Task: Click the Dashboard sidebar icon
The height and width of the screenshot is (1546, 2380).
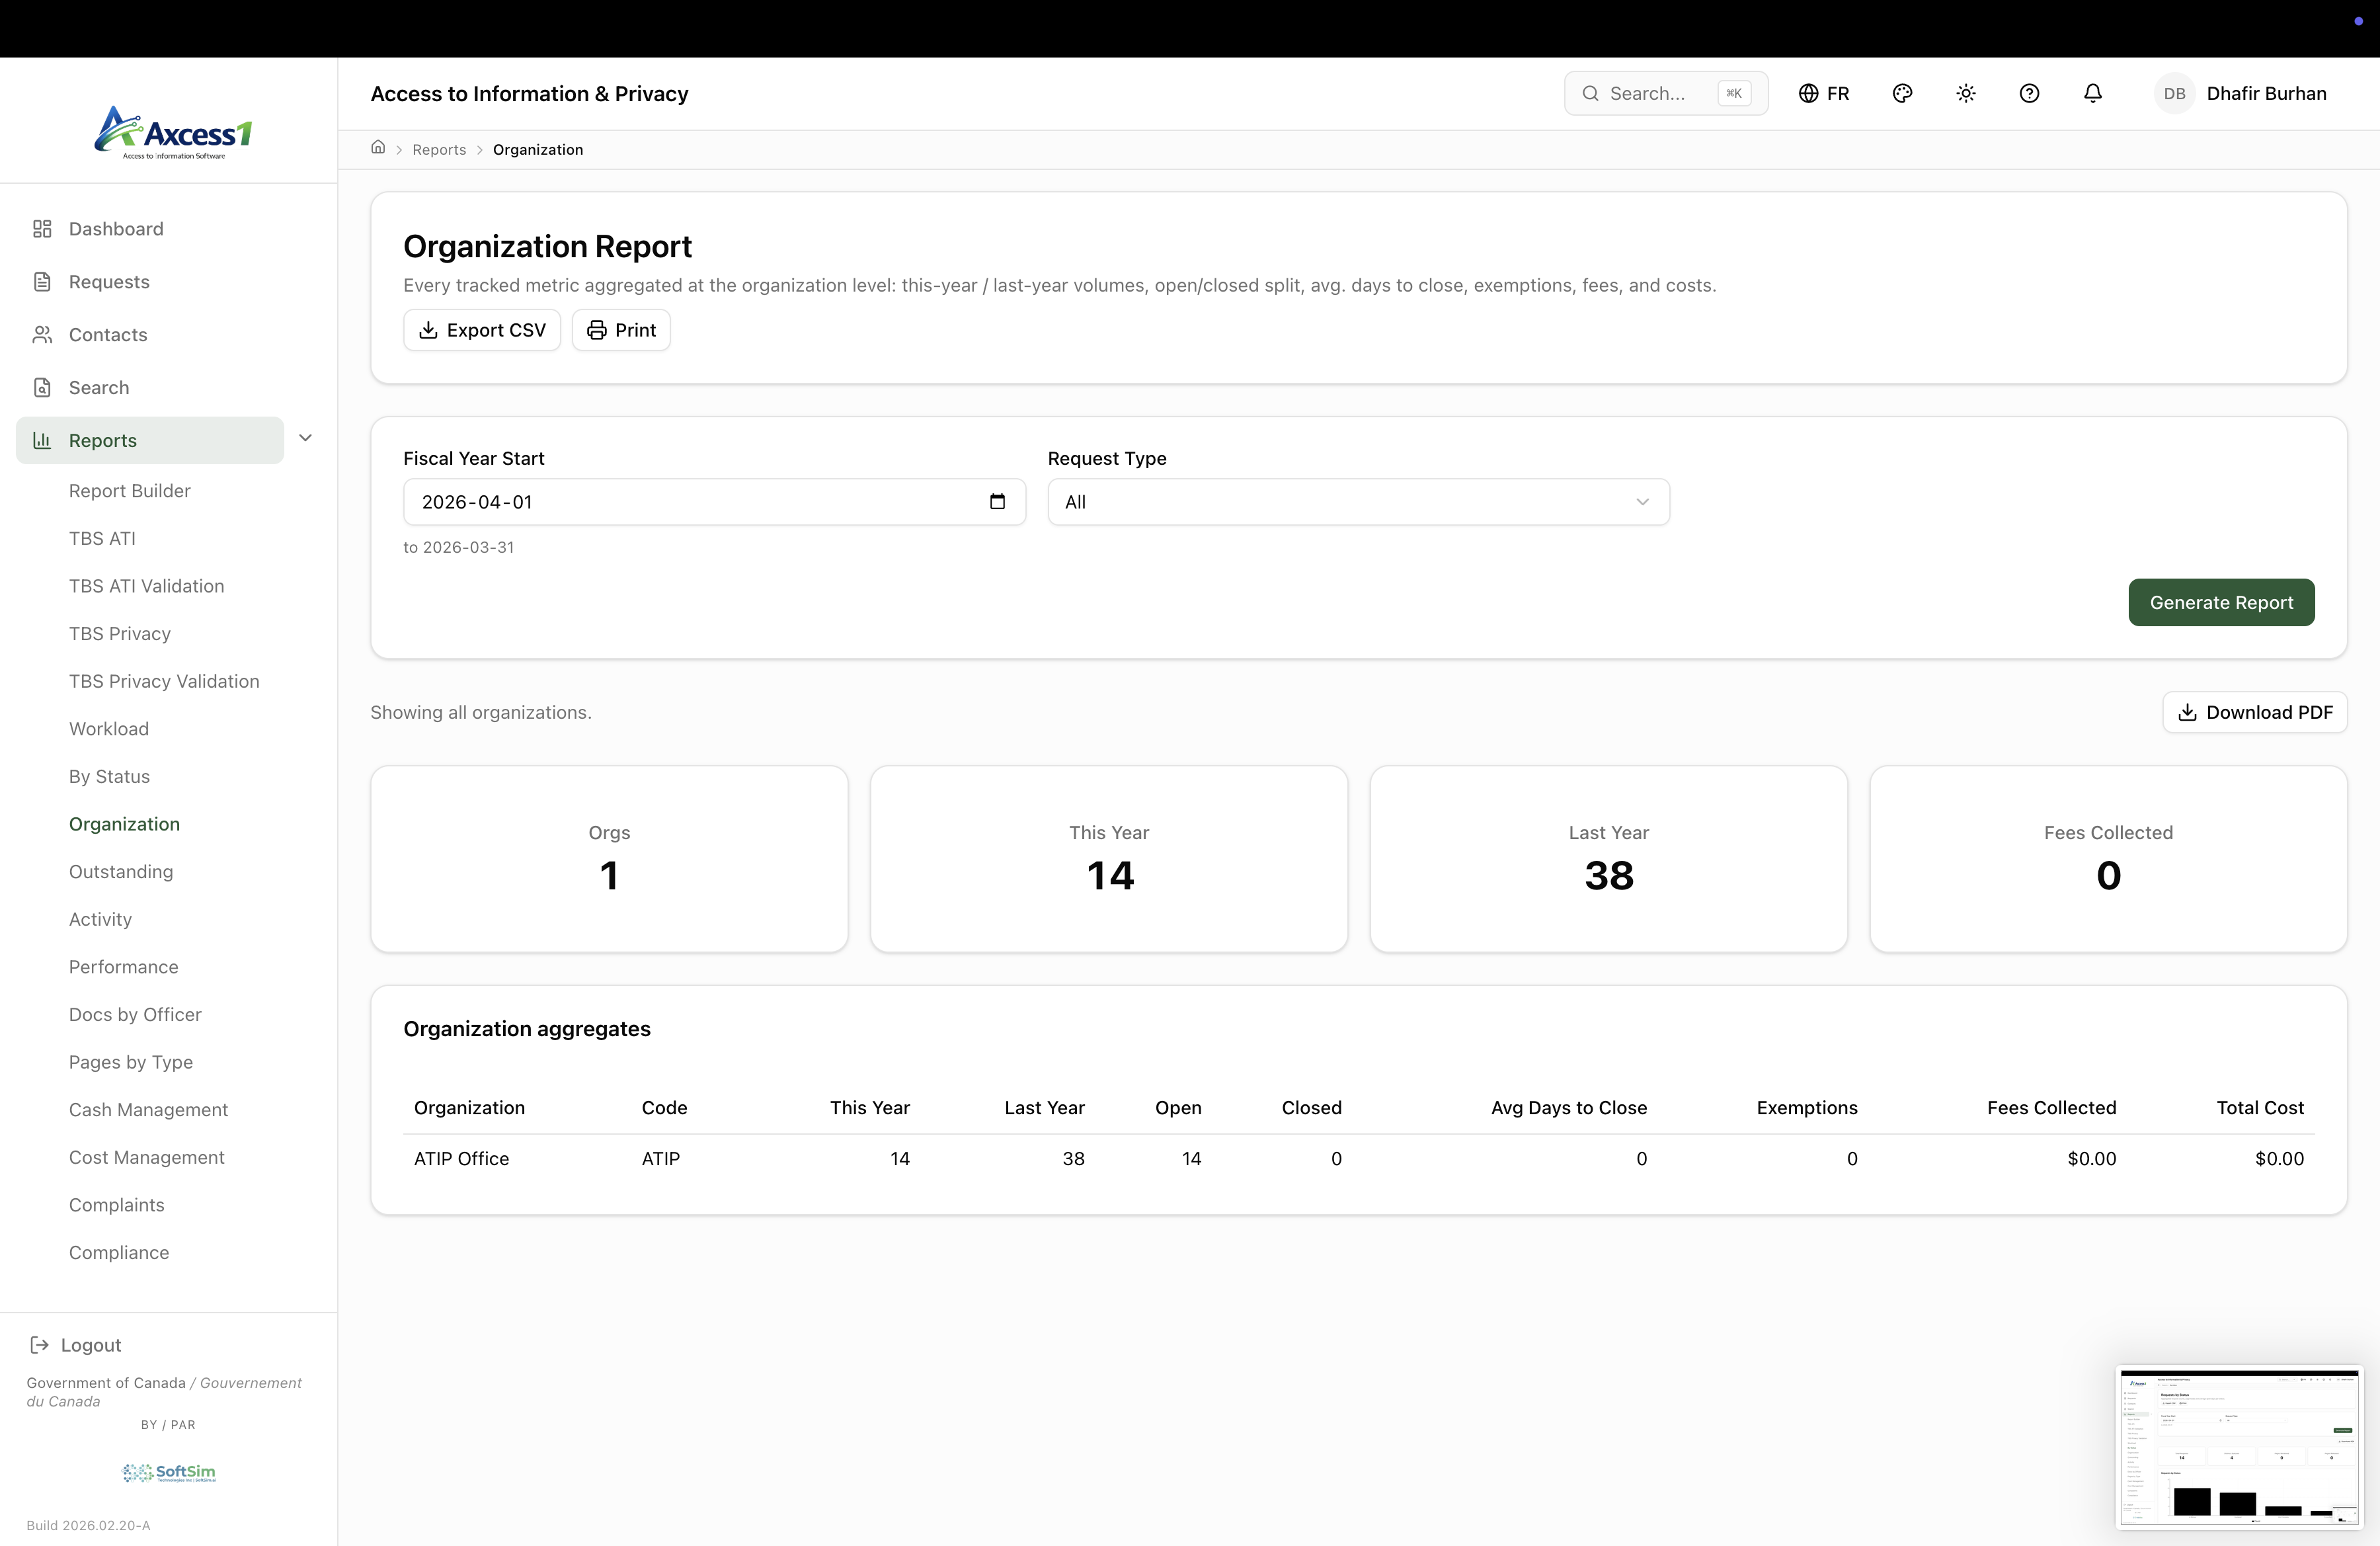Action: (42, 229)
